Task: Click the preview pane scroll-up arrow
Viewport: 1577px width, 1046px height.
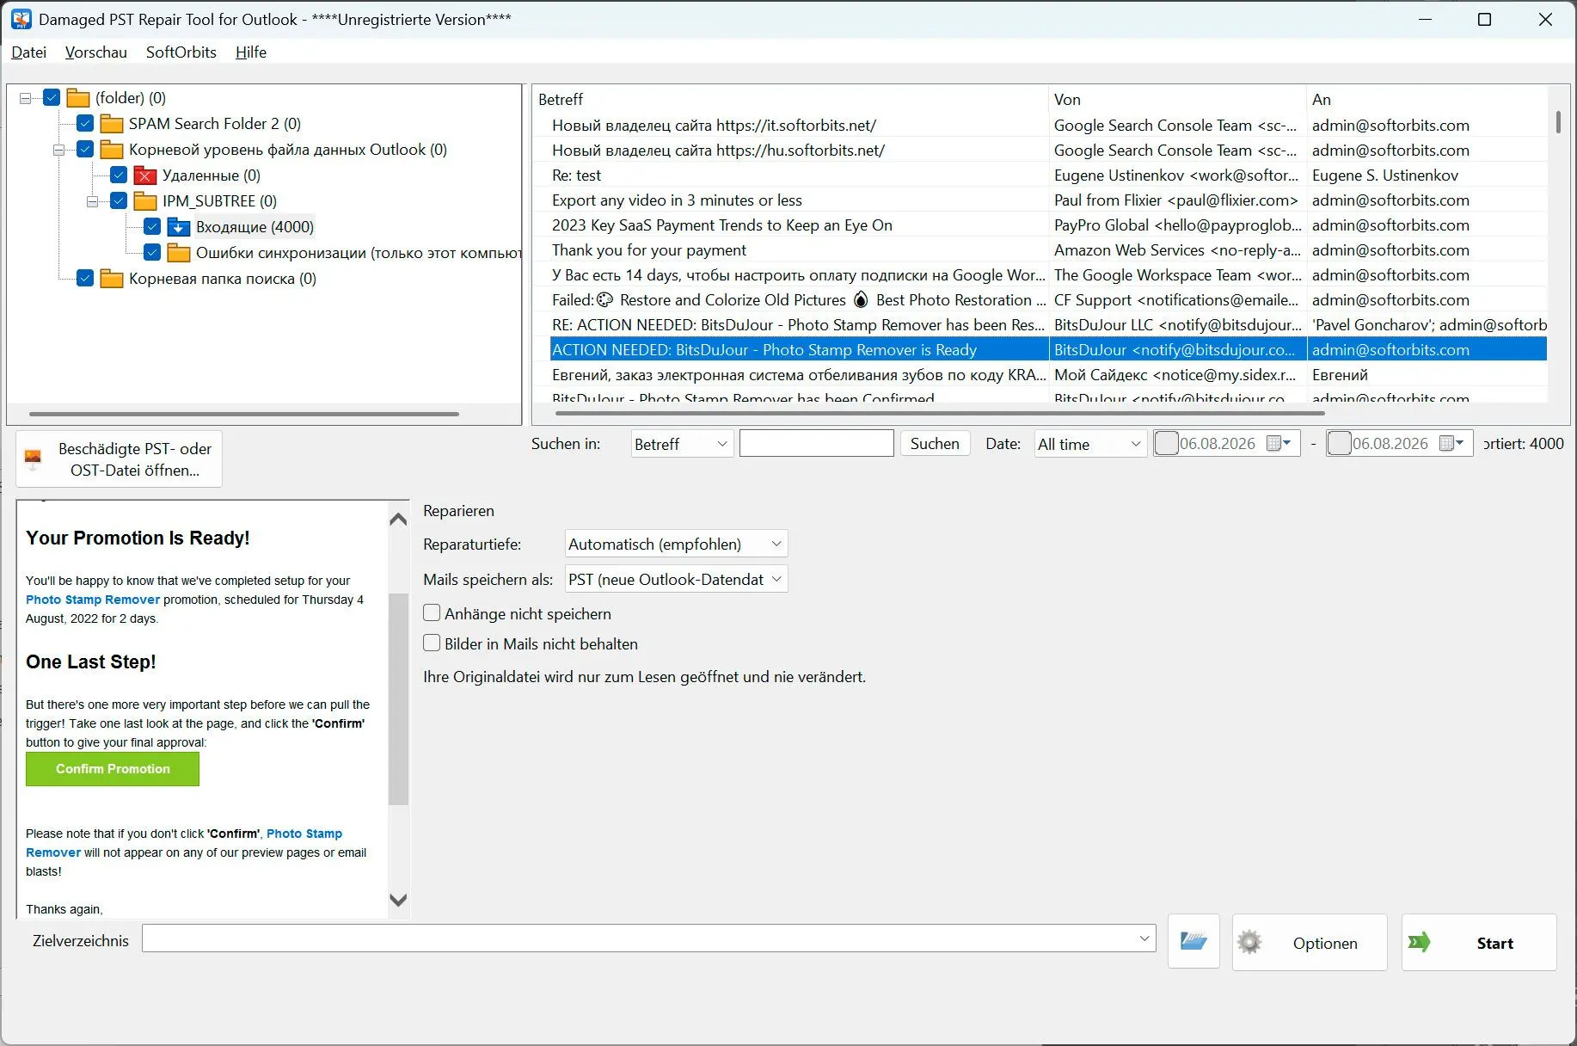Action: [x=398, y=519]
